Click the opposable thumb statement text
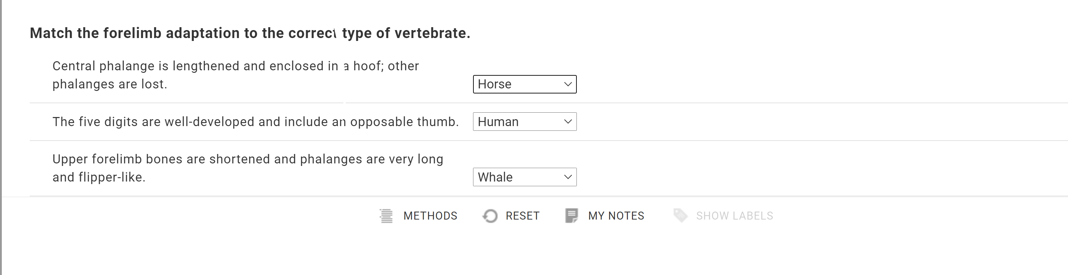The height and width of the screenshot is (275, 1068). [255, 122]
